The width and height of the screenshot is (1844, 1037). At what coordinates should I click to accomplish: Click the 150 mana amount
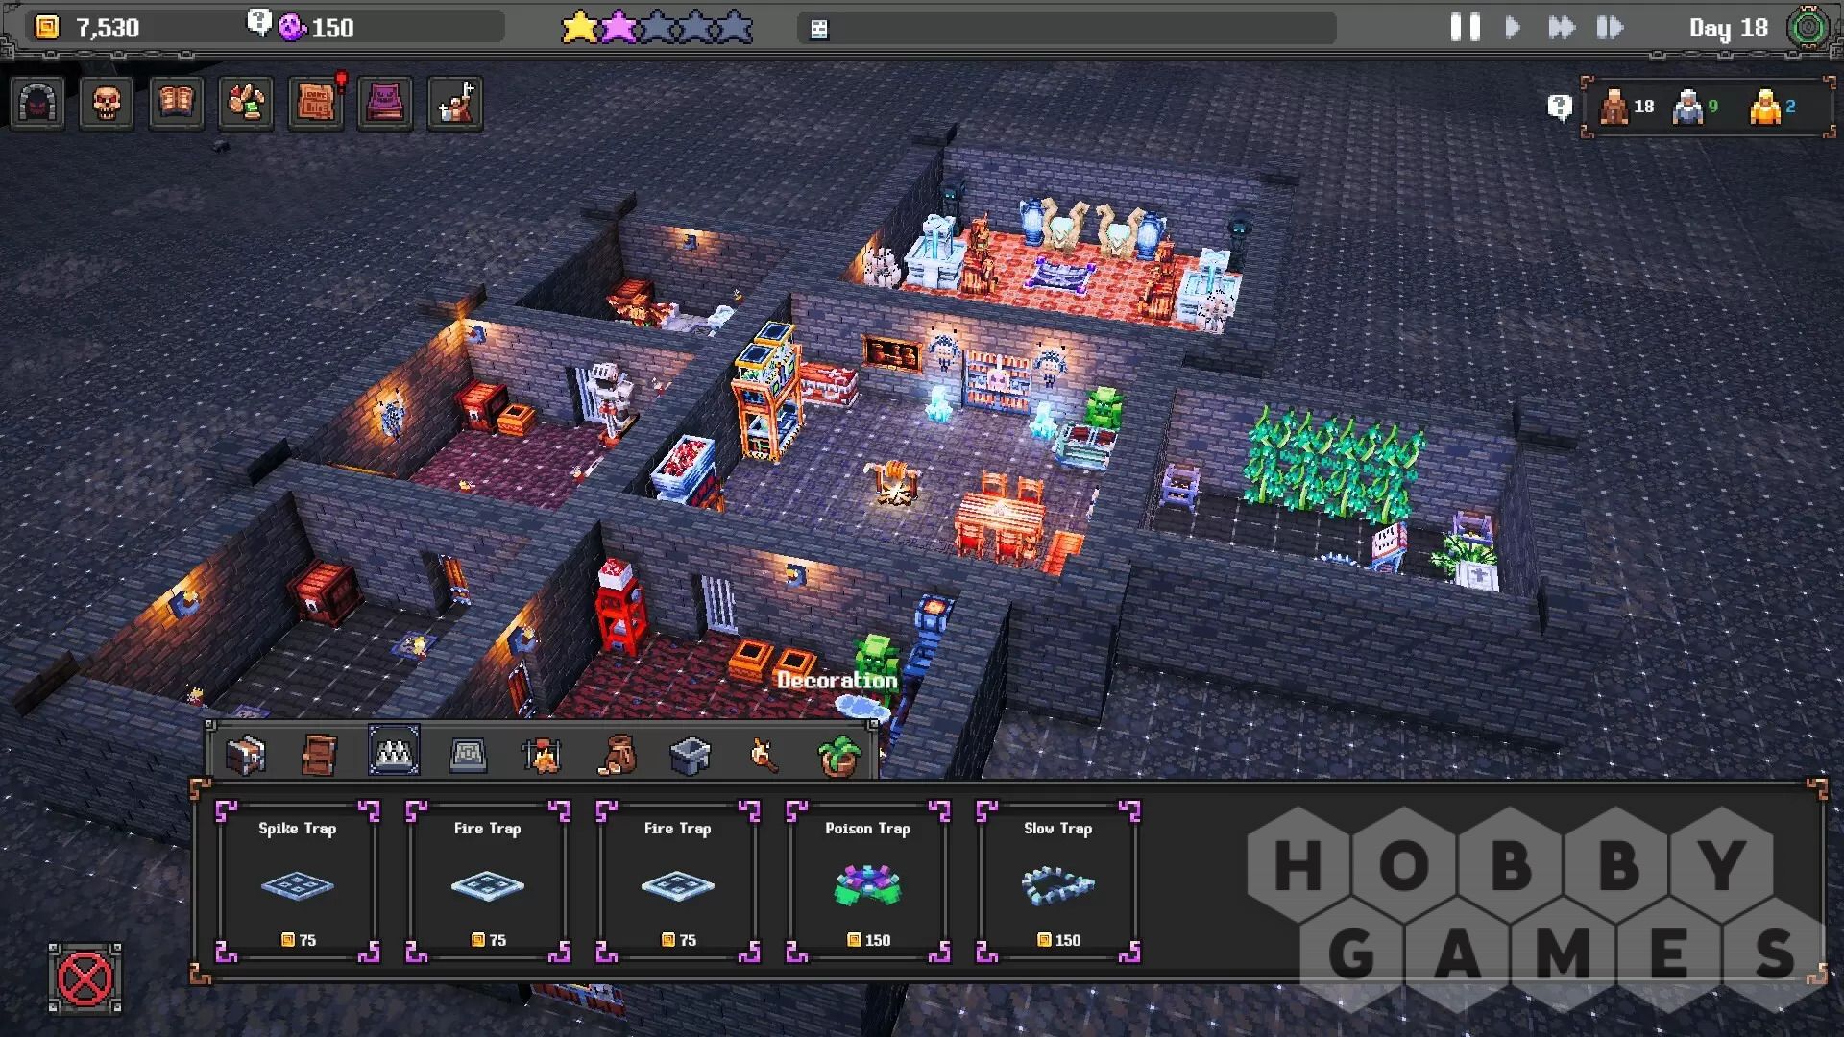(x=332, y=28)
